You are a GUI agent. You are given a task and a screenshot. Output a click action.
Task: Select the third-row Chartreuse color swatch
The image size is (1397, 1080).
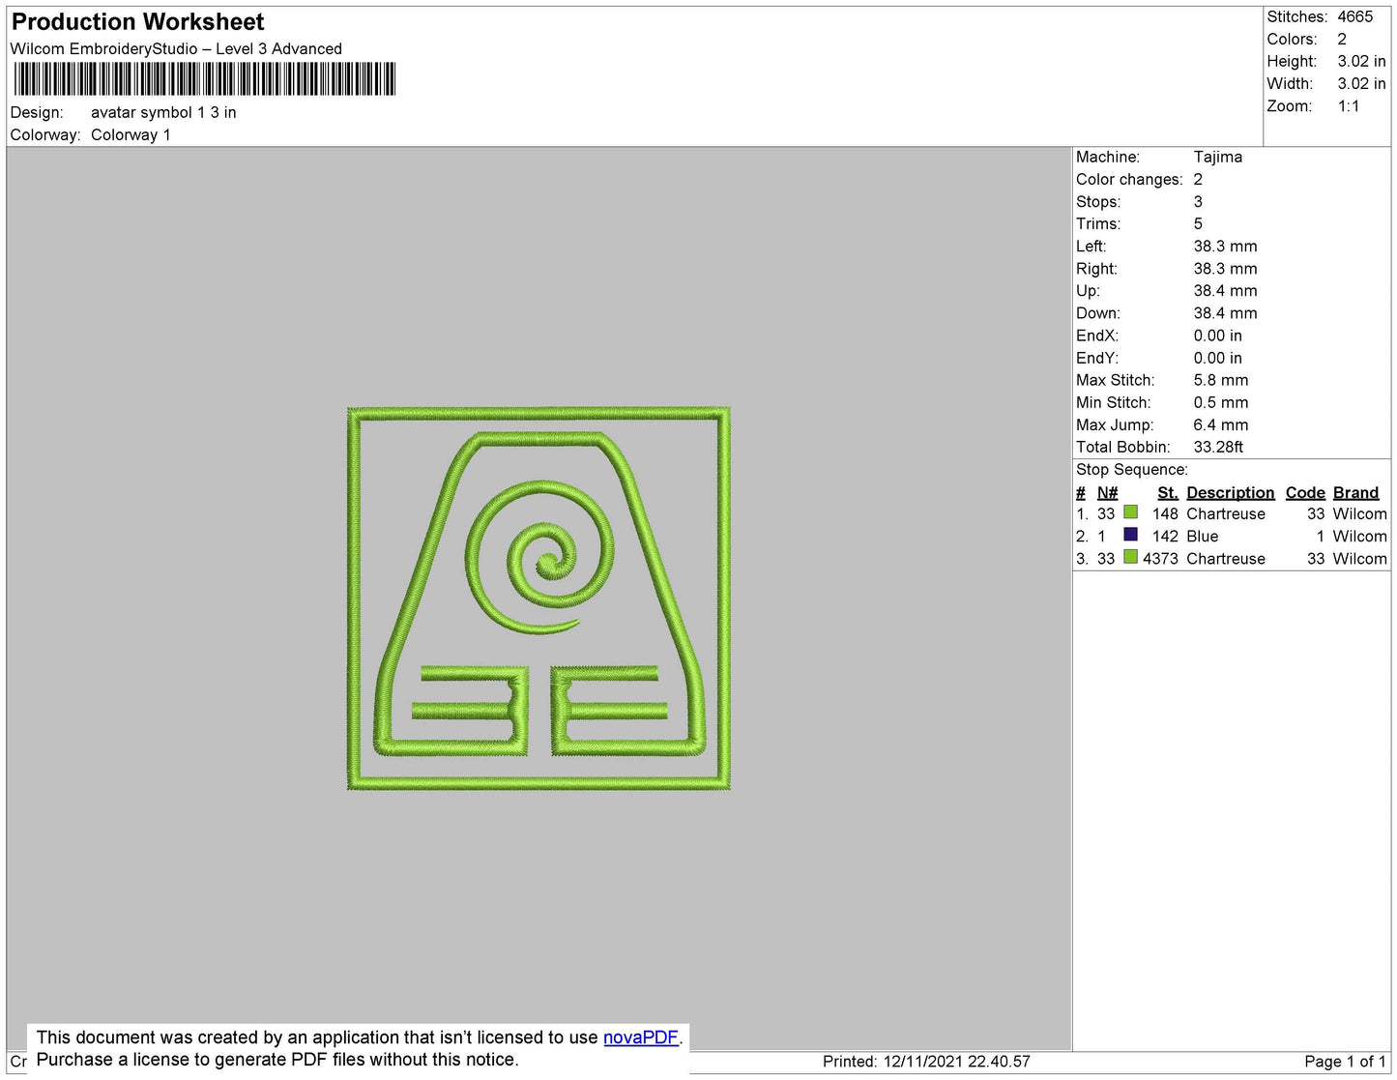pyautogui.click(x=1130, y=557)
